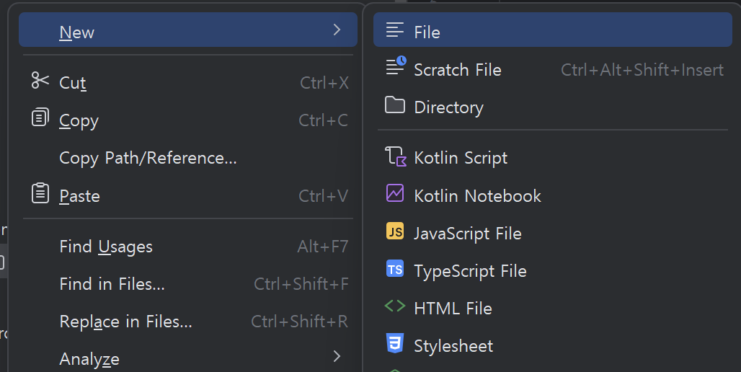The width and height of the screenshot is (741, 372).
Task: Open Find in Files option
Action: pyautogui.click(x=112, y=284)
